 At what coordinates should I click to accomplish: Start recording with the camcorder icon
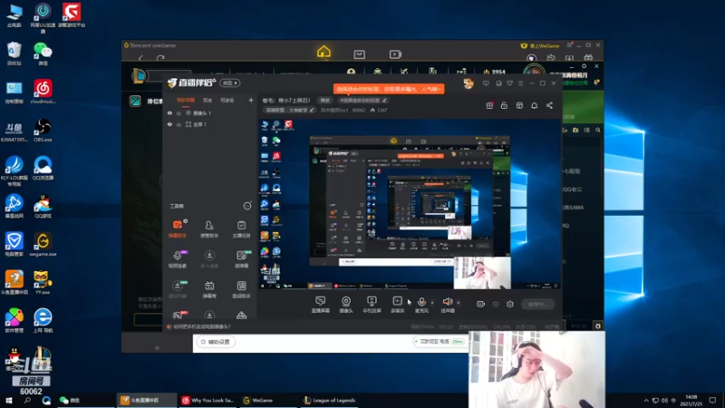pyautogui.click(x=481, y=304)
